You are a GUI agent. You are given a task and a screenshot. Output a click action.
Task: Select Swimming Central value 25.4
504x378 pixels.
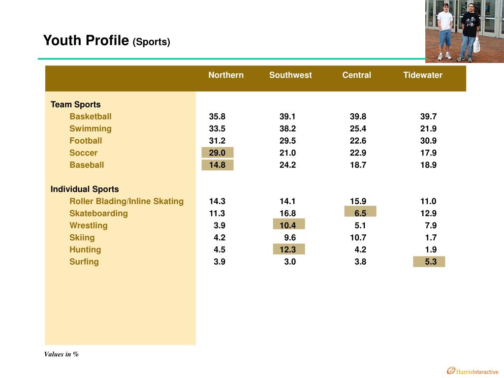pyautogui.click(x=358, y=128)
